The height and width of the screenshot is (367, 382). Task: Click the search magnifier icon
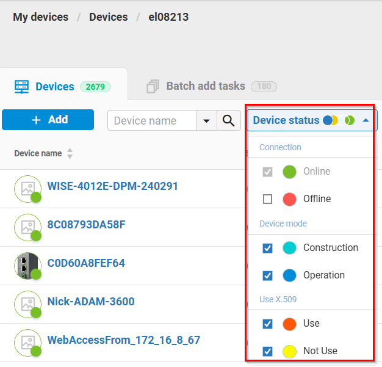[x=228, y=120]
